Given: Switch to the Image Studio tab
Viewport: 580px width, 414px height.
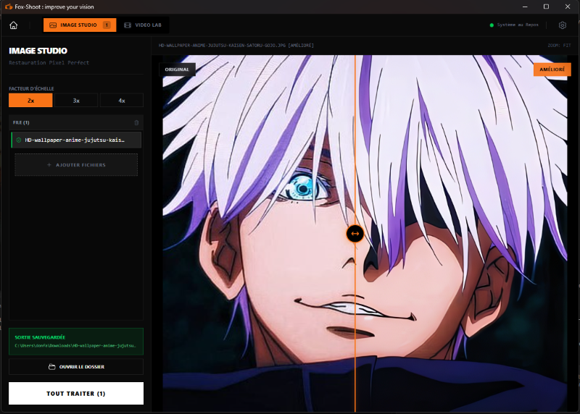Looking at the screenshot, I should [79, 25].
